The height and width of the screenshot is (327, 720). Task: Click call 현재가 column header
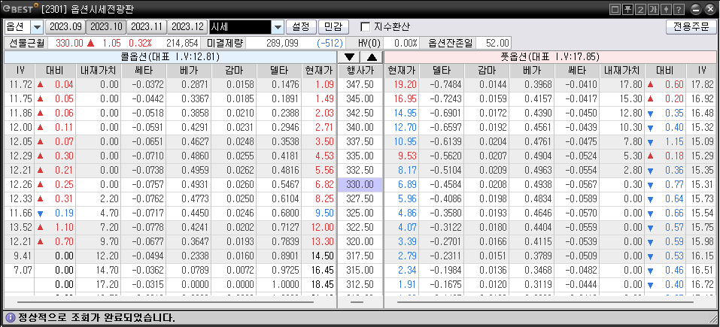pos(319,71)
